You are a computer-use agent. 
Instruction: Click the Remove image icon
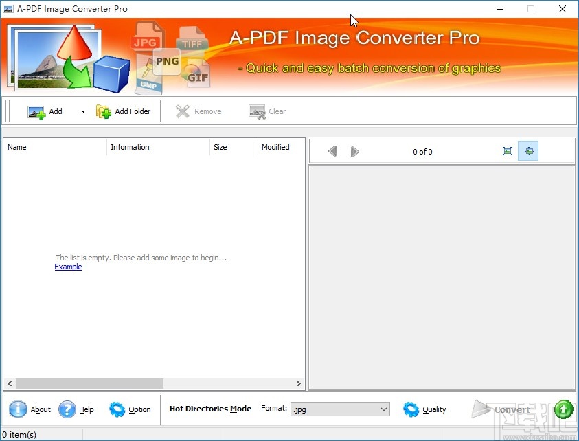[x=183, y=111]
